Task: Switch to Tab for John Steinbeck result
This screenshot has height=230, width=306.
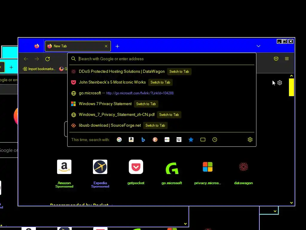Action: coord(160,82)
